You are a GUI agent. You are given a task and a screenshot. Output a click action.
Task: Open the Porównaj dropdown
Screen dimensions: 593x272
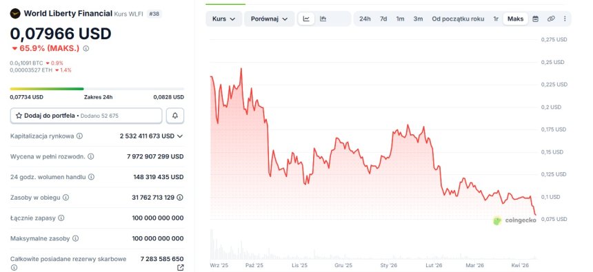click(x=270, y=19)
